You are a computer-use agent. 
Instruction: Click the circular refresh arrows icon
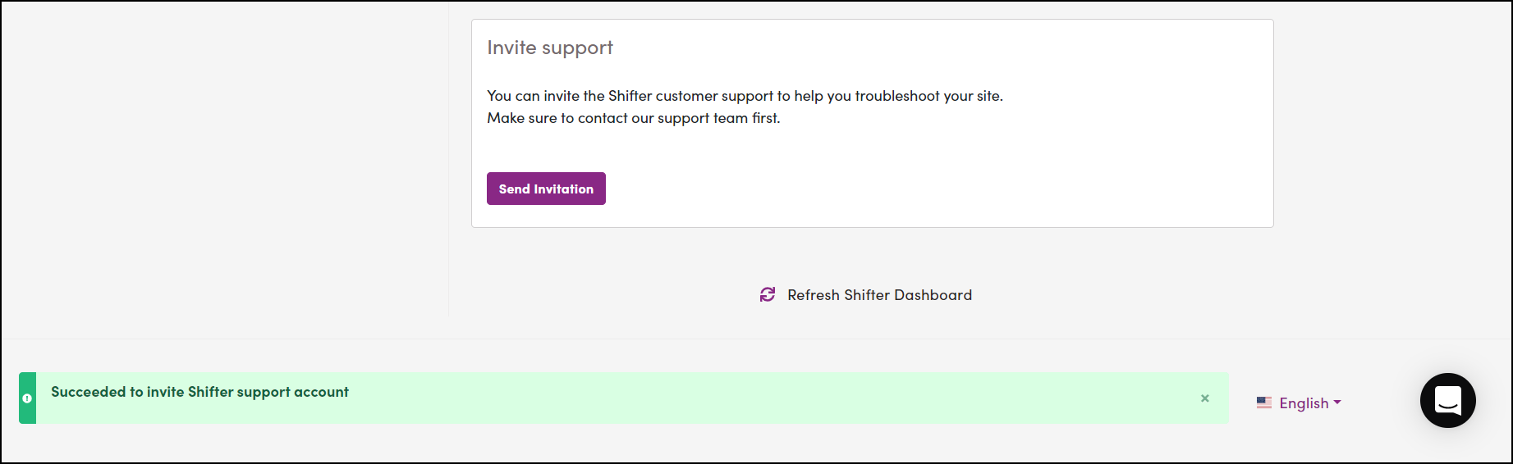click(768, 295)
